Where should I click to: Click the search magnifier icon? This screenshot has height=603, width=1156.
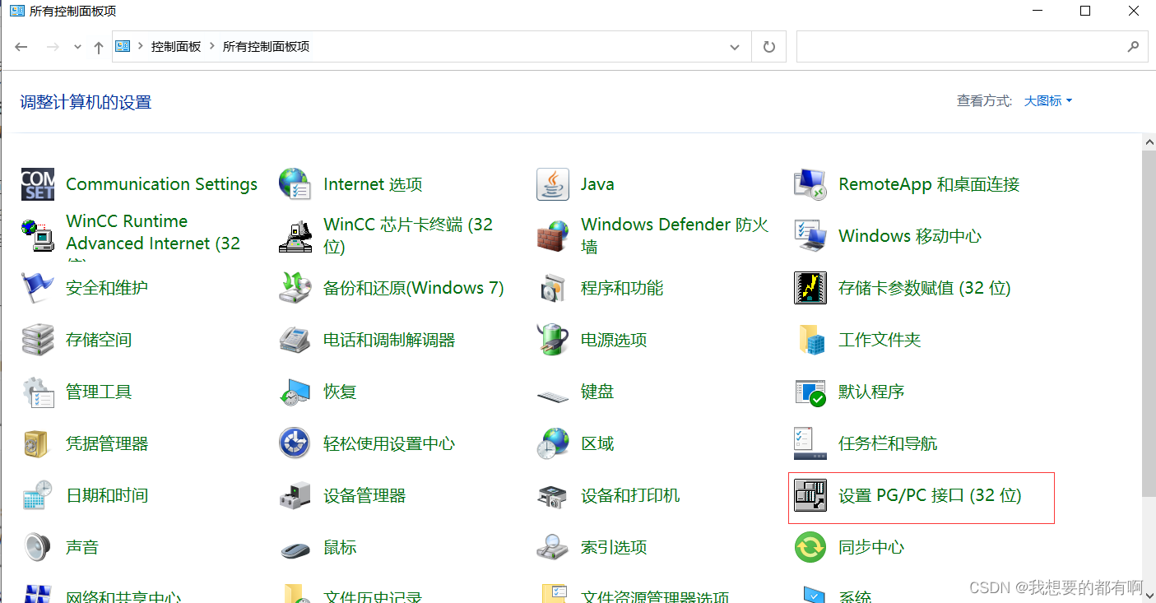[1133, 47]
